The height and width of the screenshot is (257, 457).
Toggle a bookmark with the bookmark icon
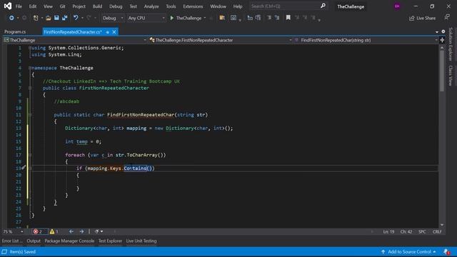point(288,18)
